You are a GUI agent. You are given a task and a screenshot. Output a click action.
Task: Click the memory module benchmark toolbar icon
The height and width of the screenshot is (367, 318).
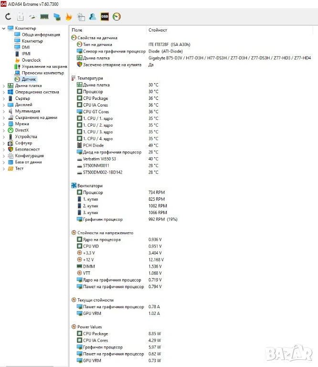44,17
